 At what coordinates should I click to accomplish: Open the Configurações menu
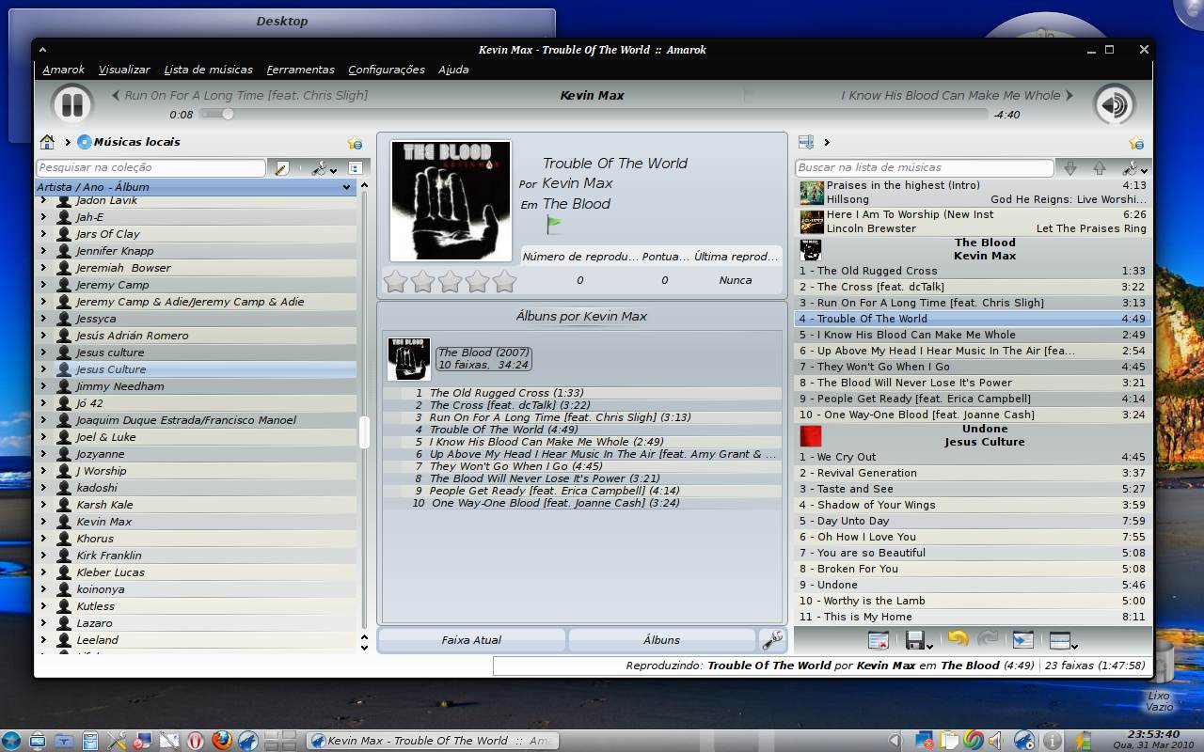(387, 70)
